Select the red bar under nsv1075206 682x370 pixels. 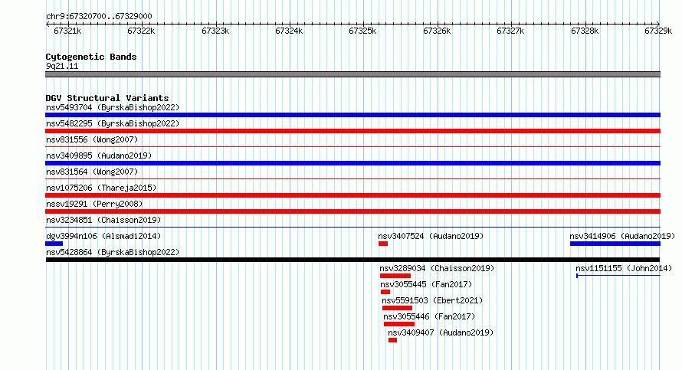click(x=352, y=195)
